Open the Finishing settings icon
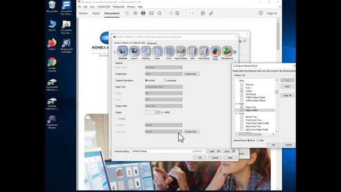The width and height of the screenshot is (341, 192). click(145, 51)
